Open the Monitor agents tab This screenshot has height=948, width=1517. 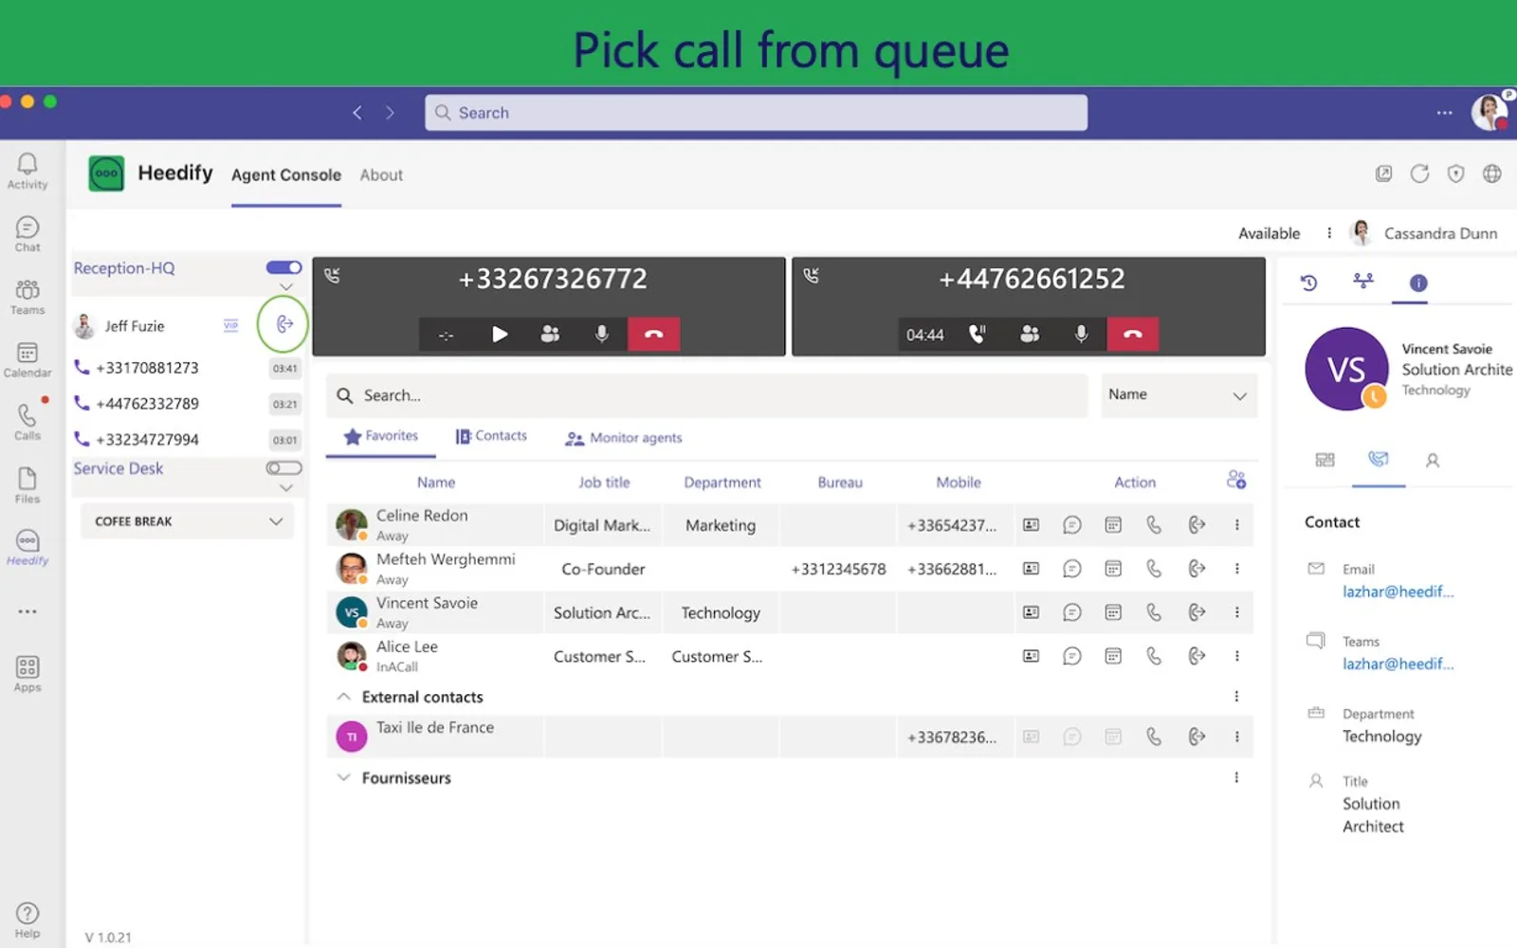pos(624,438)
